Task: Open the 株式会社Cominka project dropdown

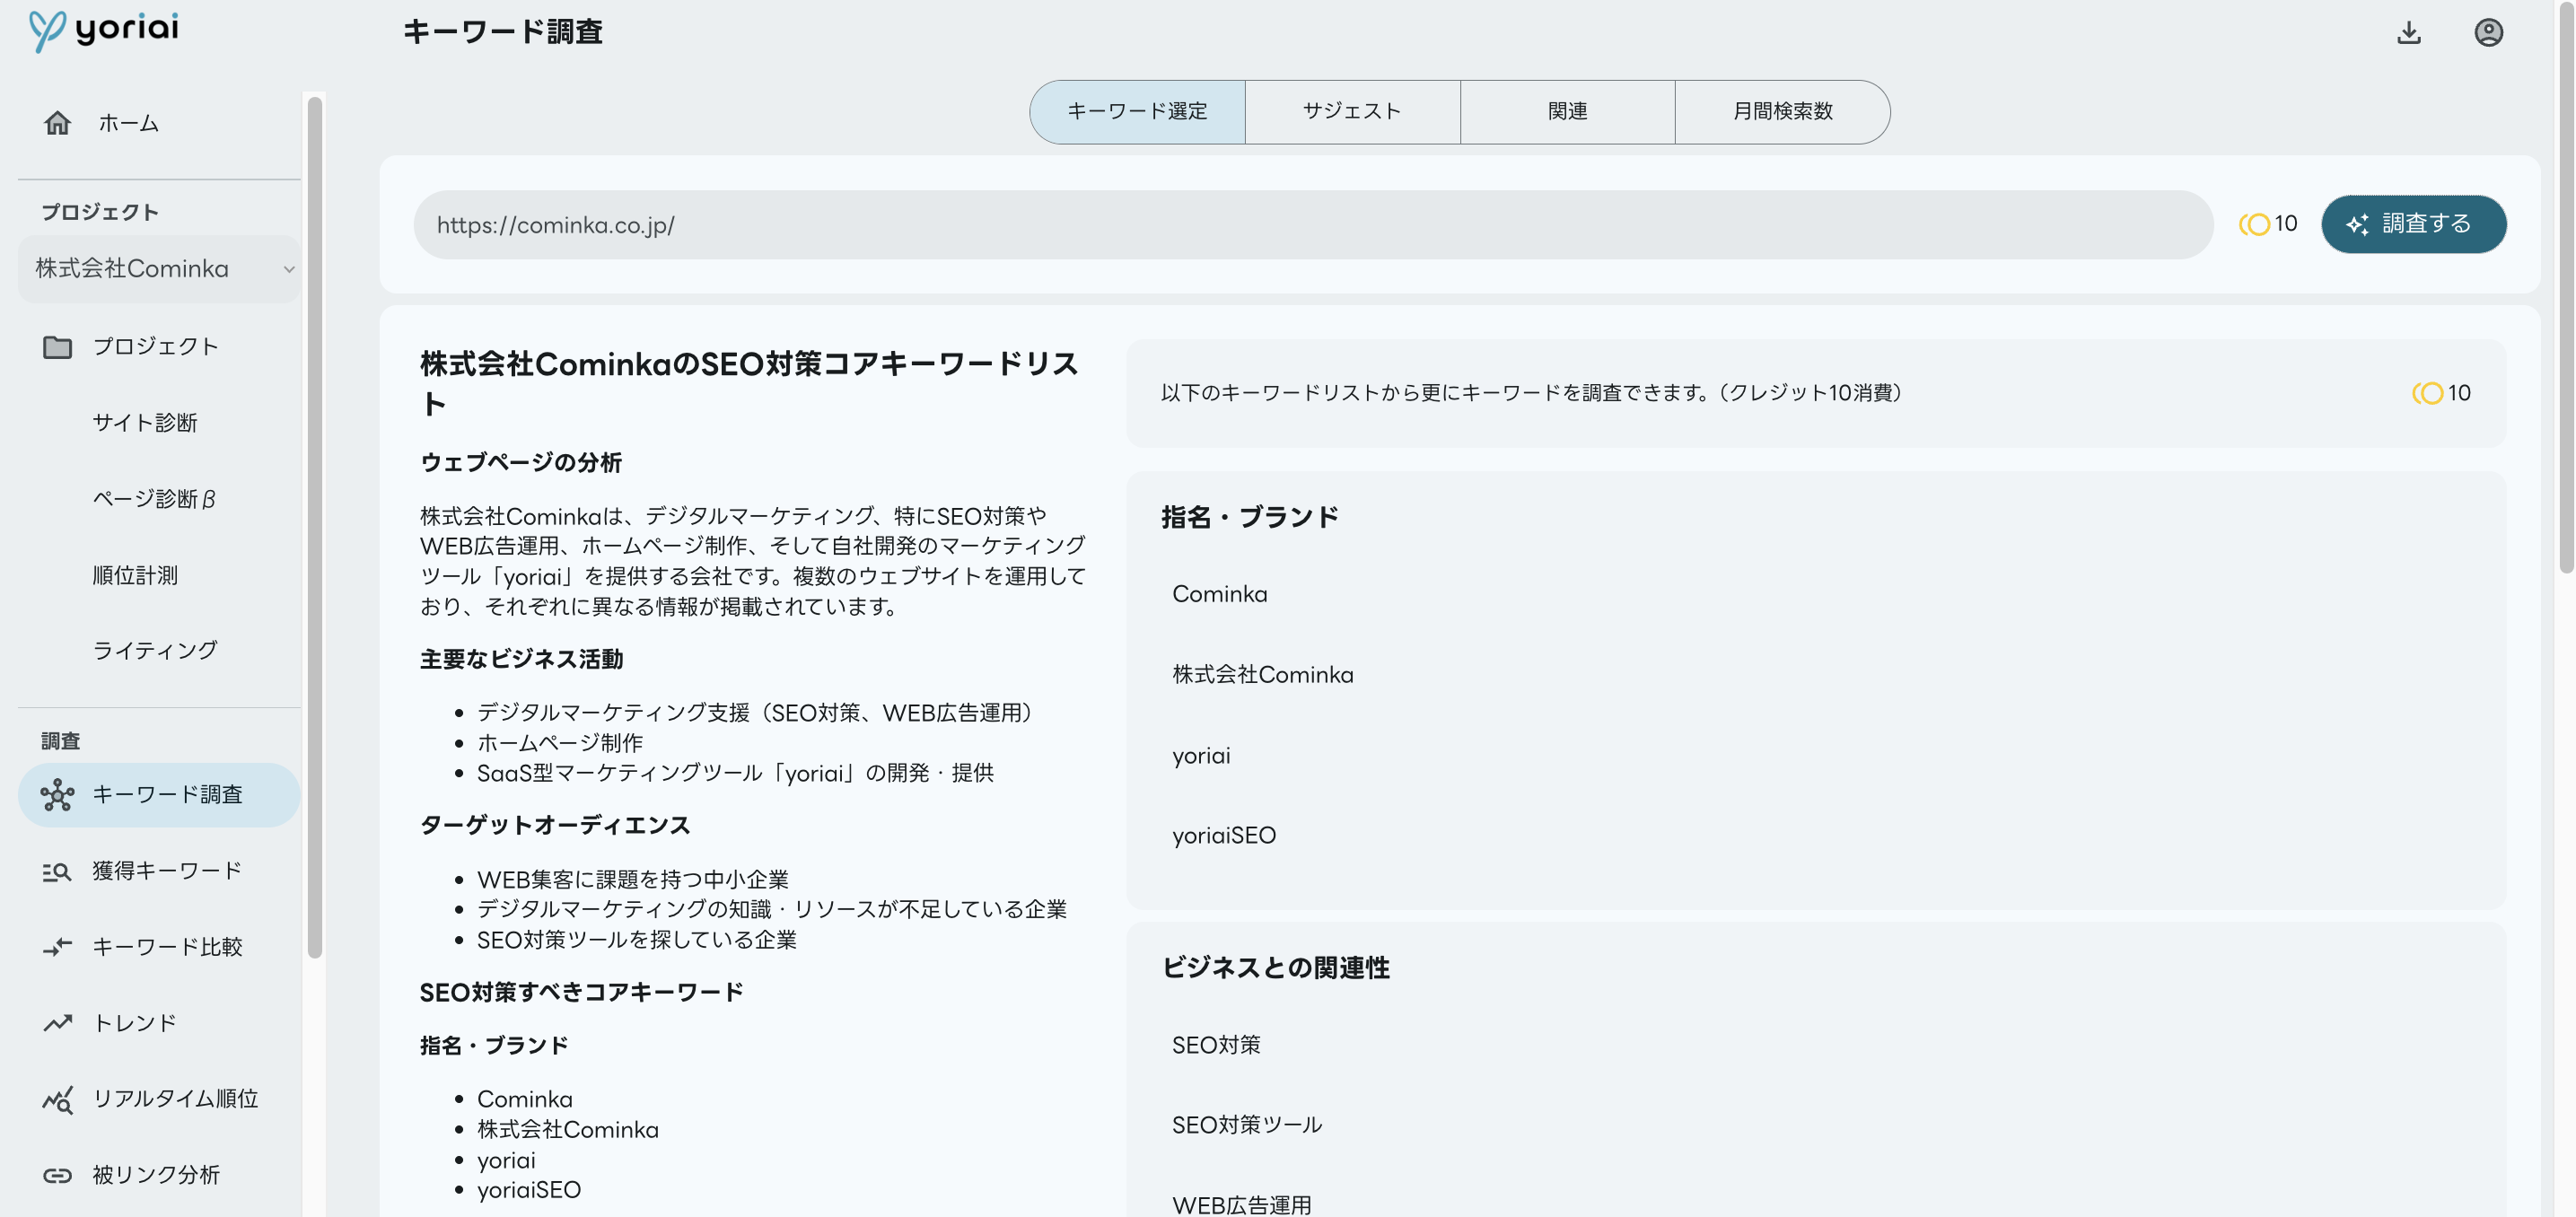Action: 160,269
